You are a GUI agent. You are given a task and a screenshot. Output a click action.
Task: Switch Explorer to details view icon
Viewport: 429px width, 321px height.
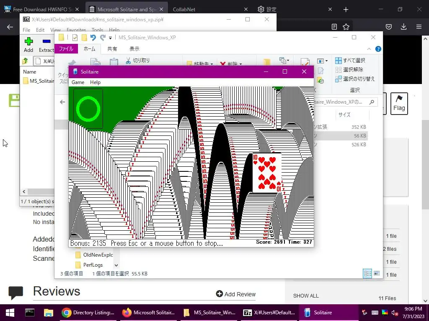click(x=367, y=273)
